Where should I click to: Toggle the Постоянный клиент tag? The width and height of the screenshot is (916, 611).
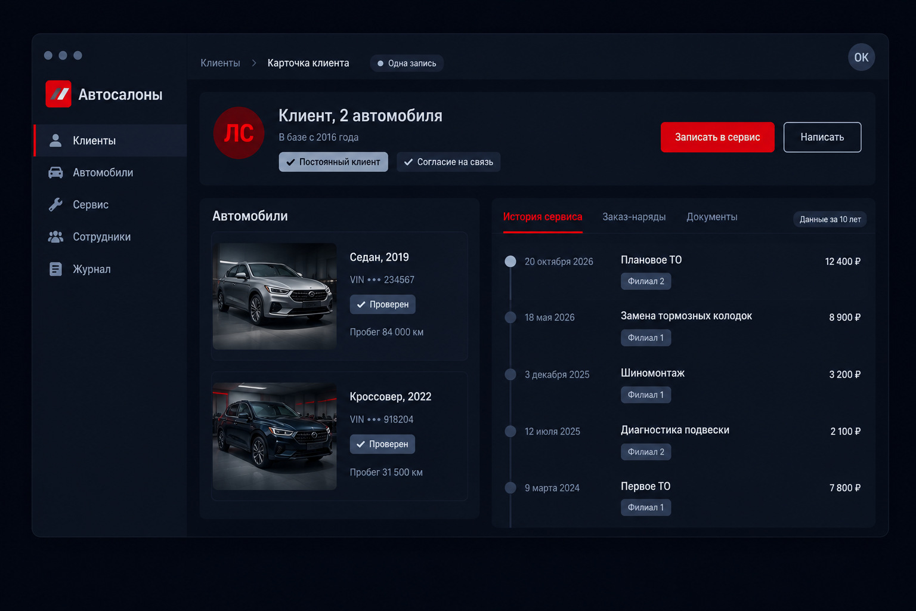tap(333, 162)
